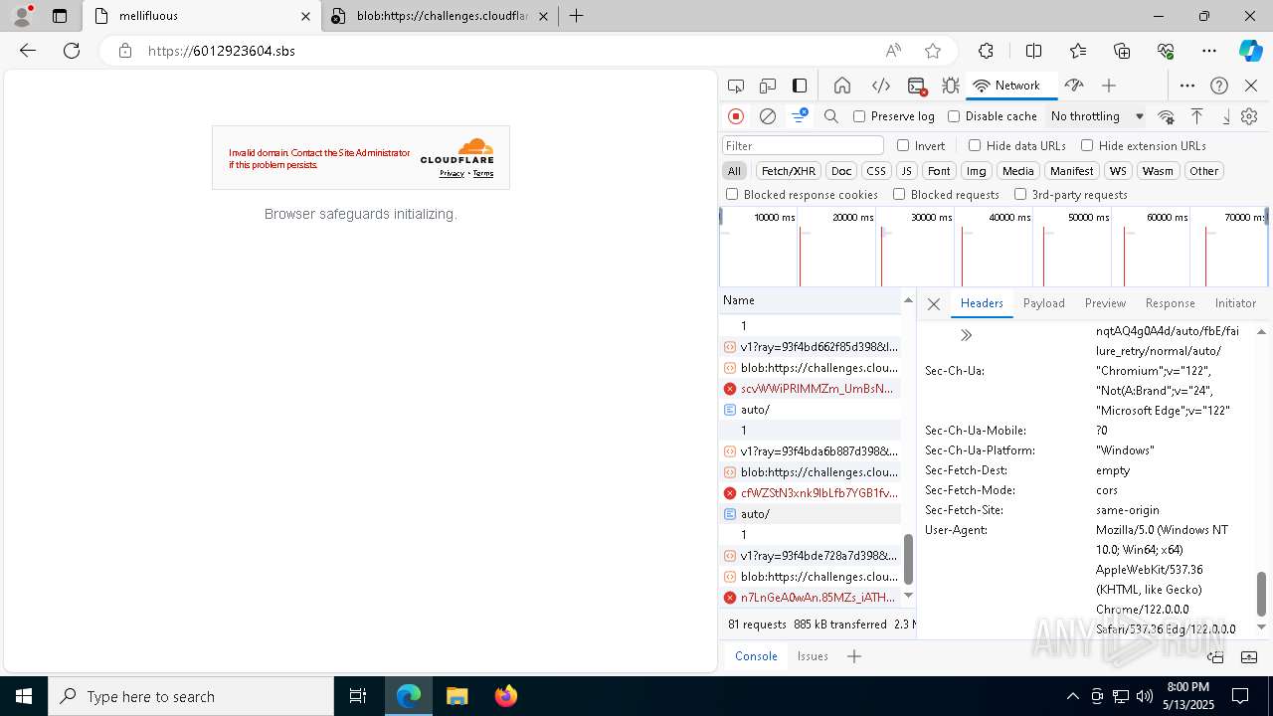Open network search magnifier icon
This screenshot has width=1273, height=716.
click(831, 116)
